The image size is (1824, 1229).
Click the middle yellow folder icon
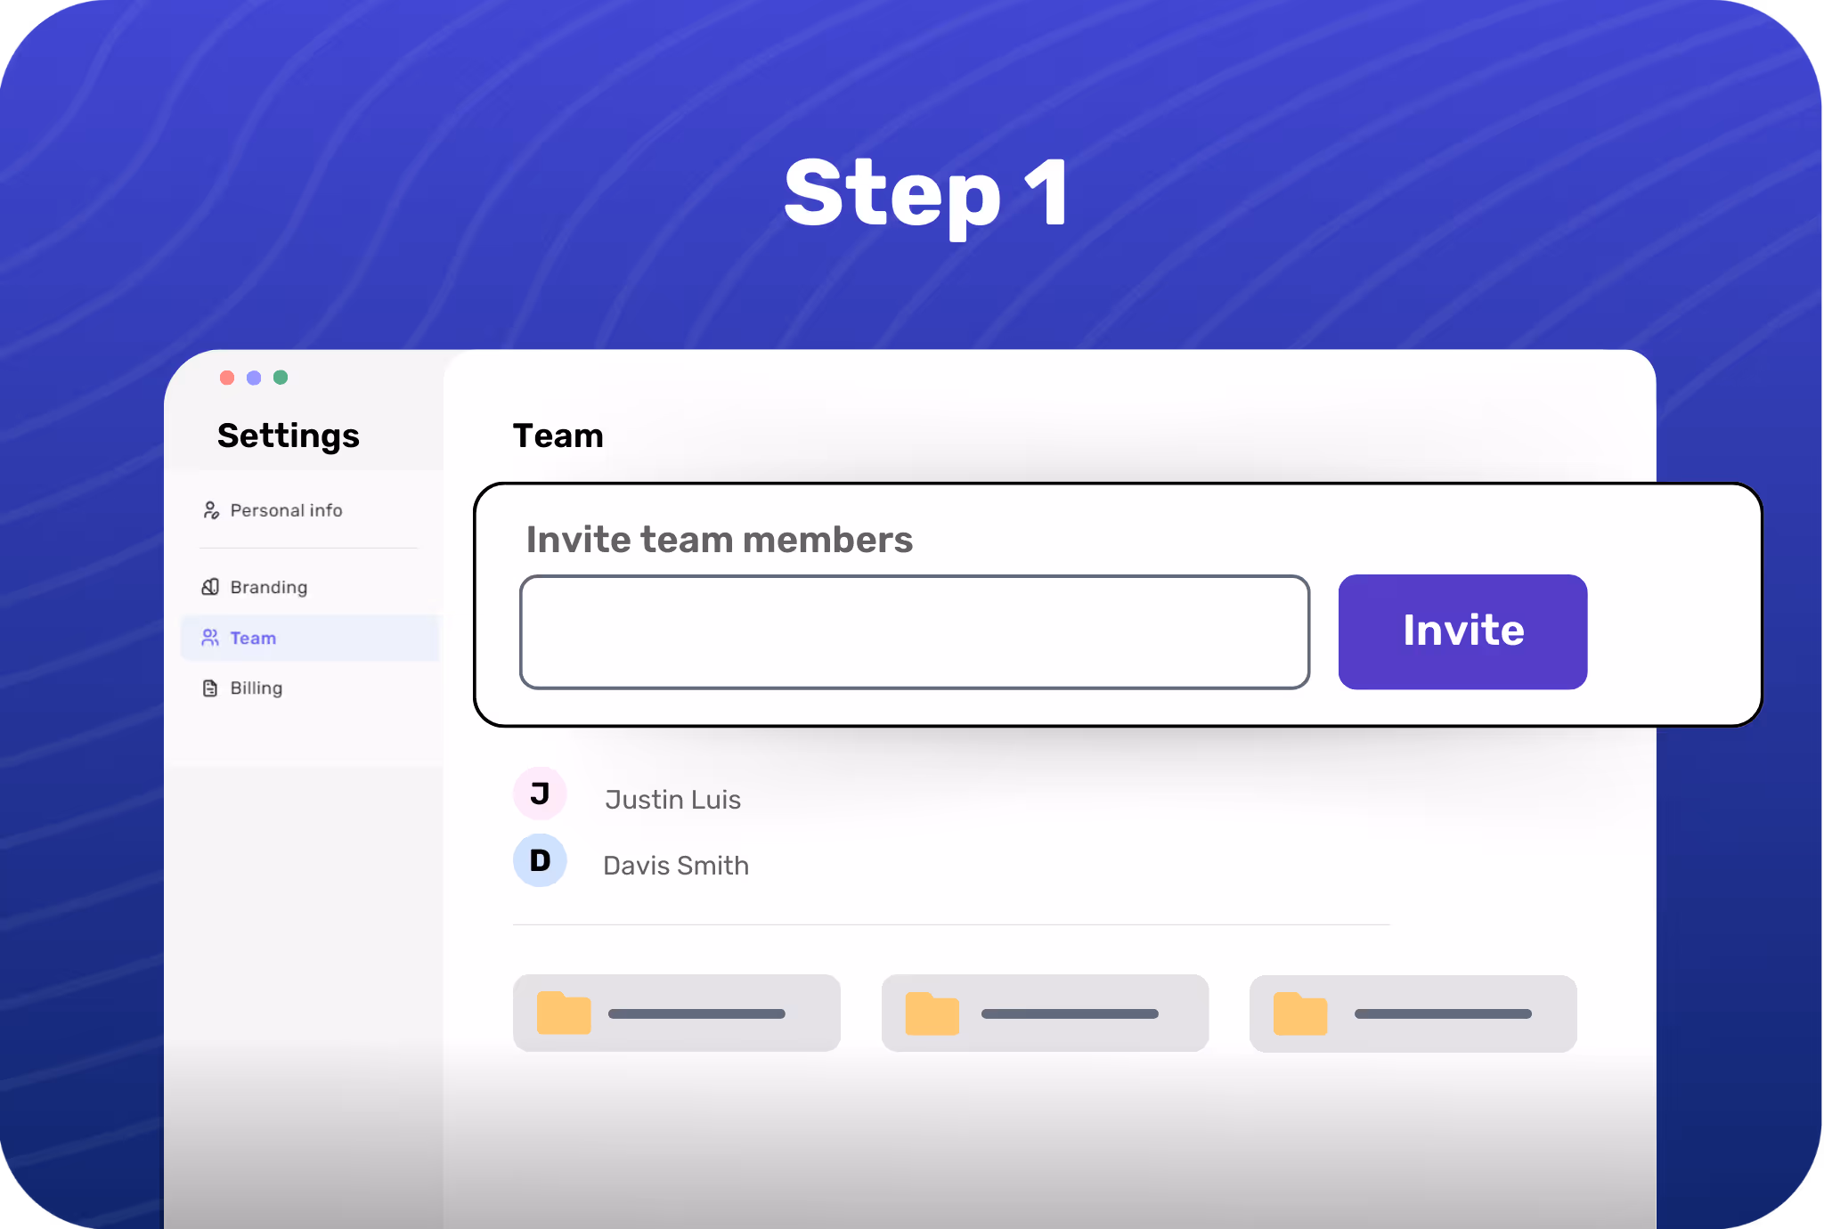point(932,1013)
